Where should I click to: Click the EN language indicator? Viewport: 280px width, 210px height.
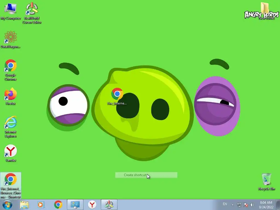[225, 204]
